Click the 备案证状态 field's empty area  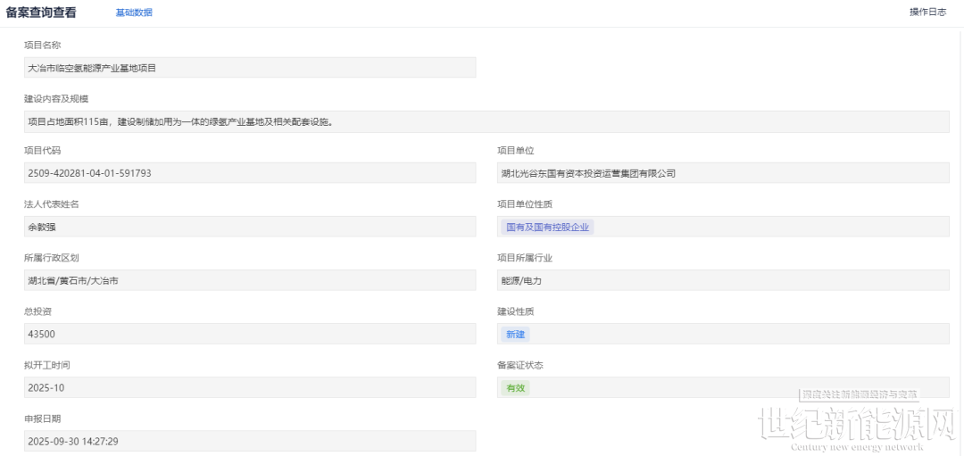click(x=661, y=387)
